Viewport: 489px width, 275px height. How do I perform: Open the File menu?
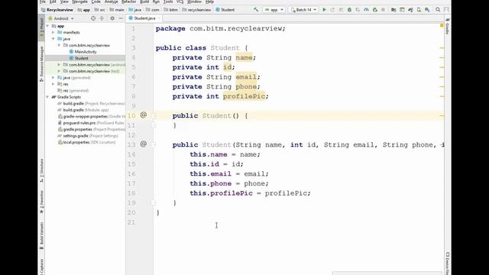point(43,2)
